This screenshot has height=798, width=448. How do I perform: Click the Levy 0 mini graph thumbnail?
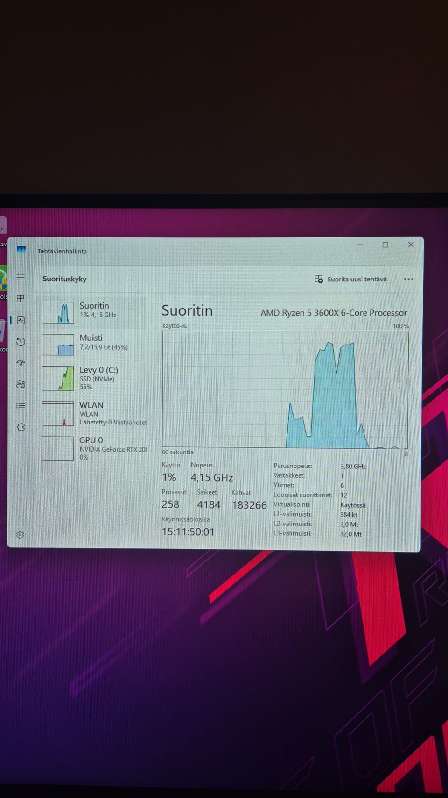(x=58, y=378)
